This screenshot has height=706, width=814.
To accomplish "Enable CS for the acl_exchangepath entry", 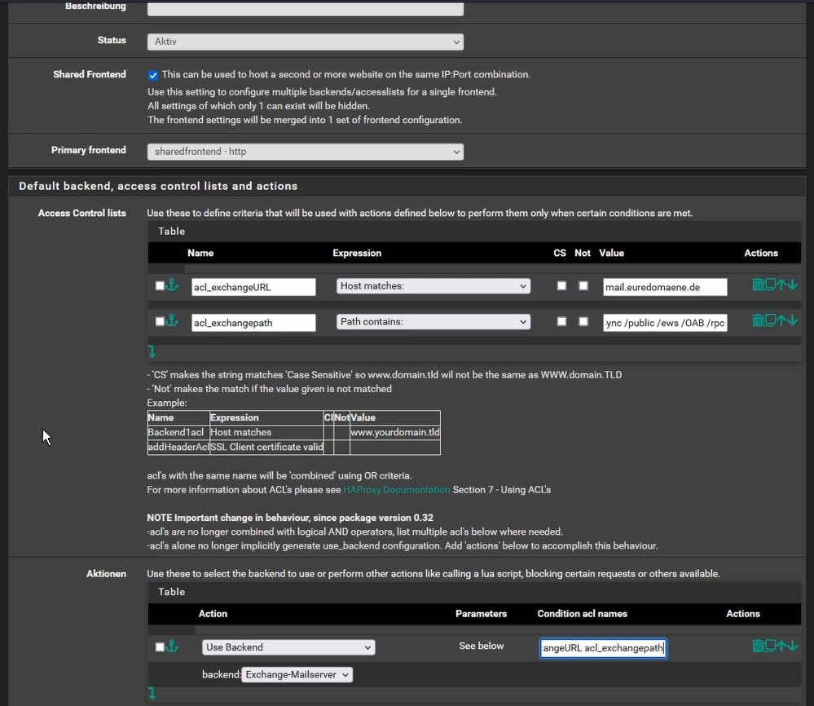I will [561, 321].
